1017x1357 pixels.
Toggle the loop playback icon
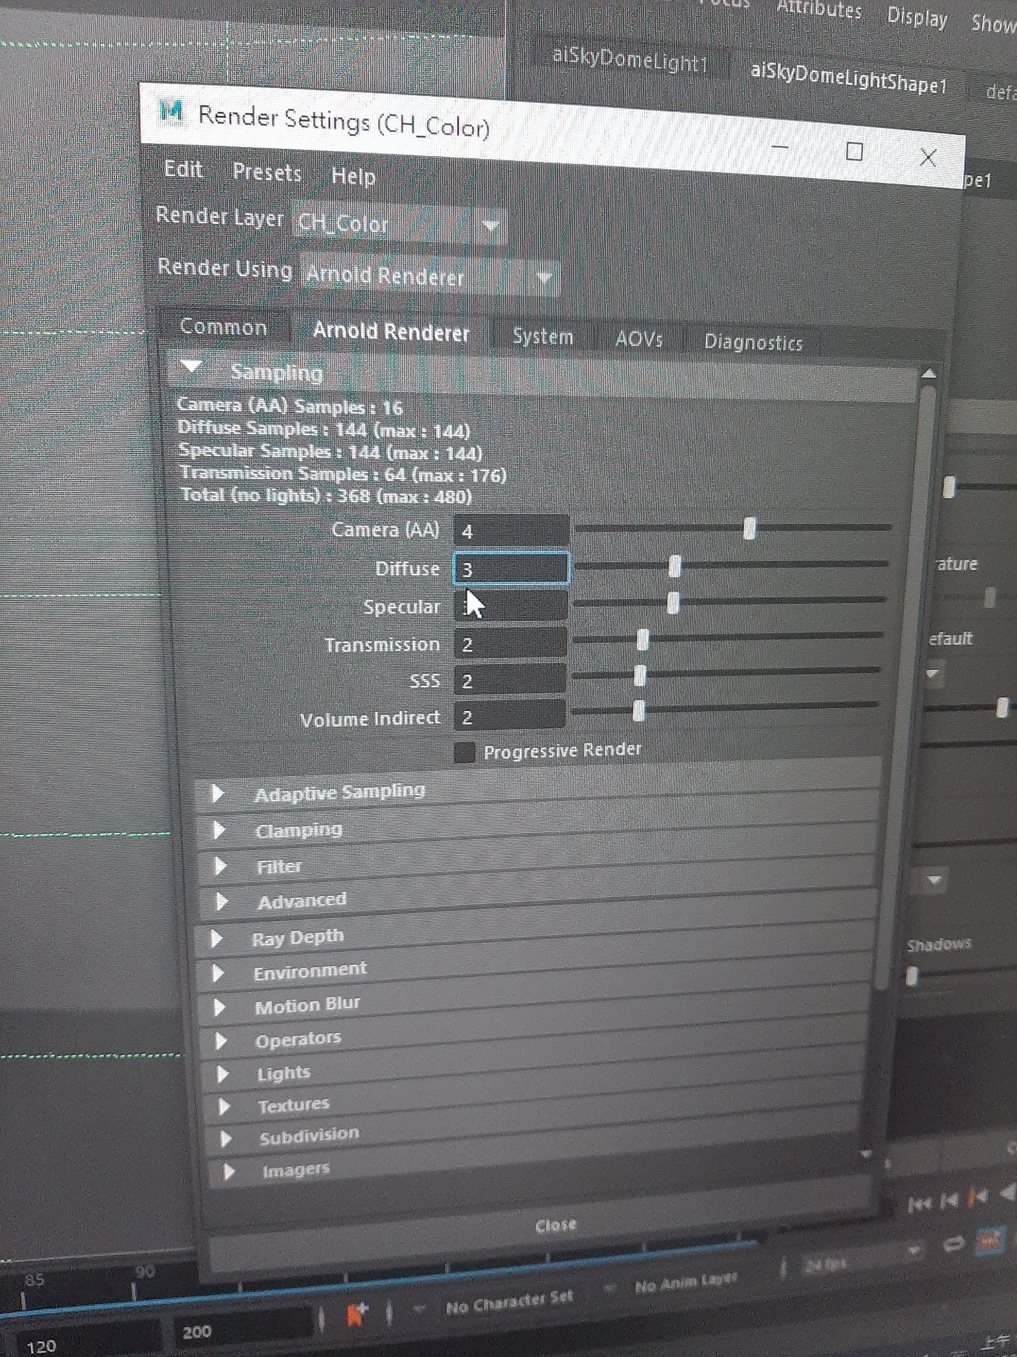954,1244
